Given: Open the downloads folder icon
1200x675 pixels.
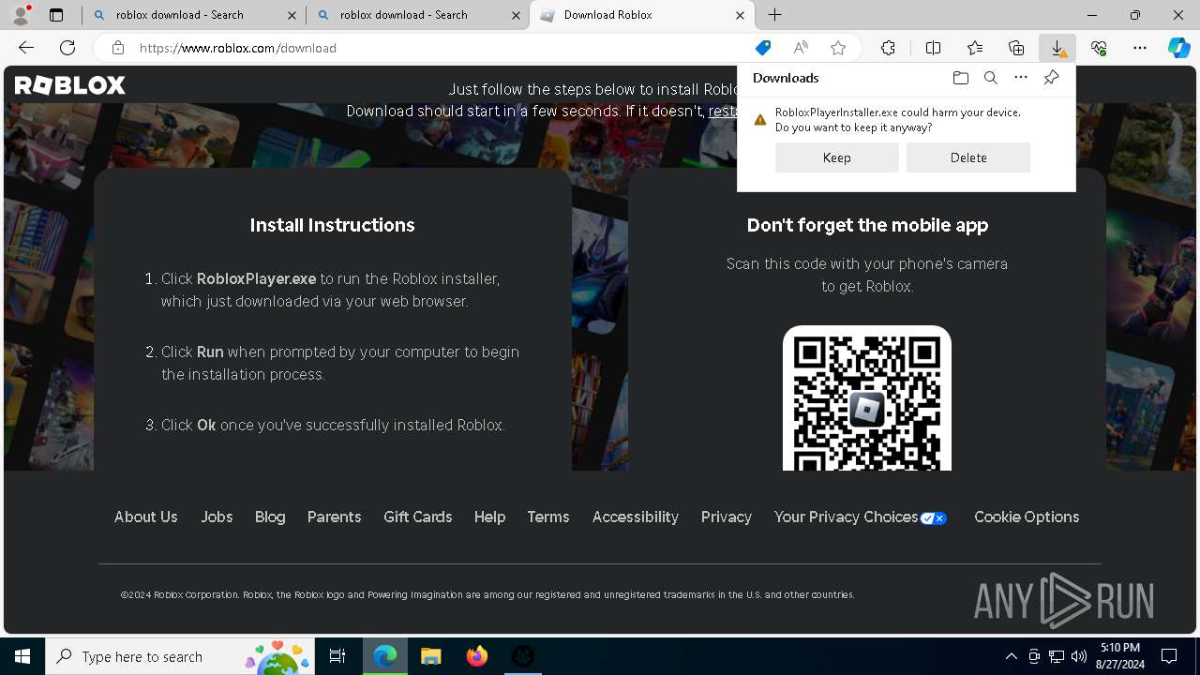Looking at the screenshot, I should point(960,78).
